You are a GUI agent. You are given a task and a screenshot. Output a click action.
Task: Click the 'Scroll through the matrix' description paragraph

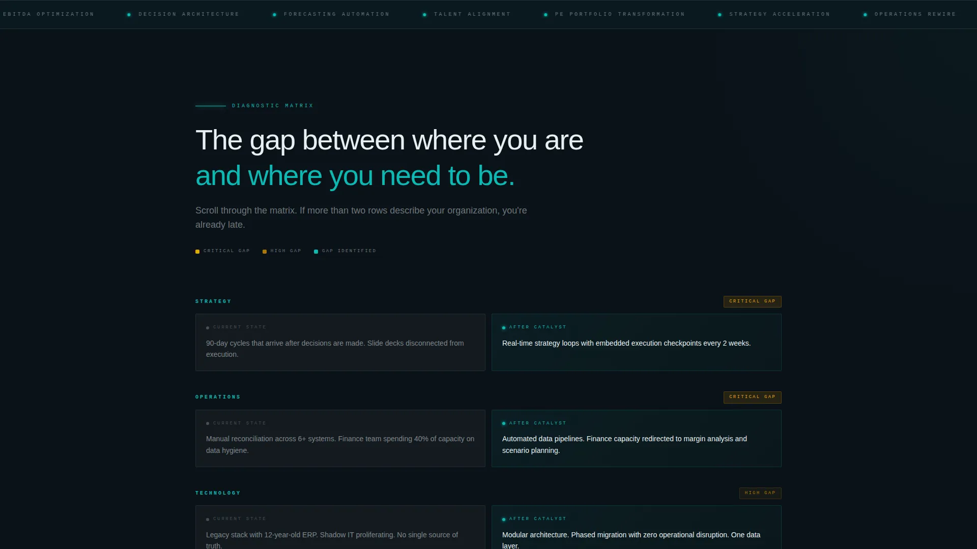[361, 218]
